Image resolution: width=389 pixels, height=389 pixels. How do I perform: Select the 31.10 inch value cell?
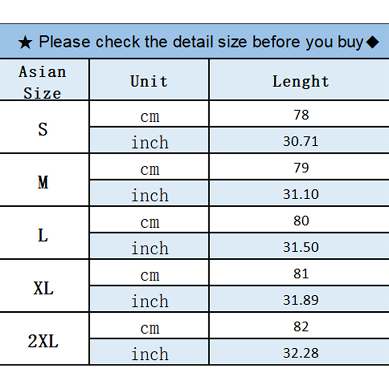[x=301, y=194]
